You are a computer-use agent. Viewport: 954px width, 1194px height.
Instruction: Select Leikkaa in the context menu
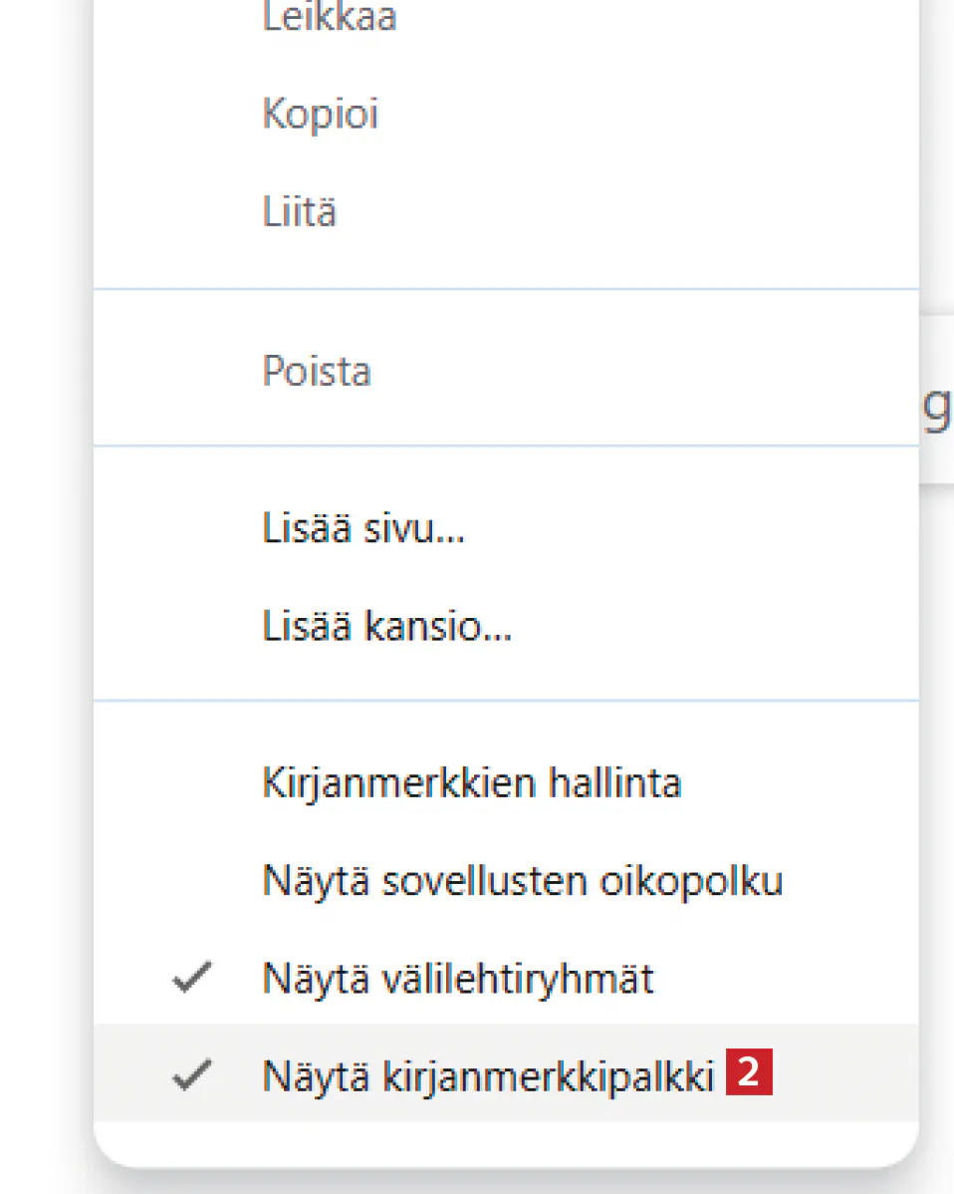point(330,17)
